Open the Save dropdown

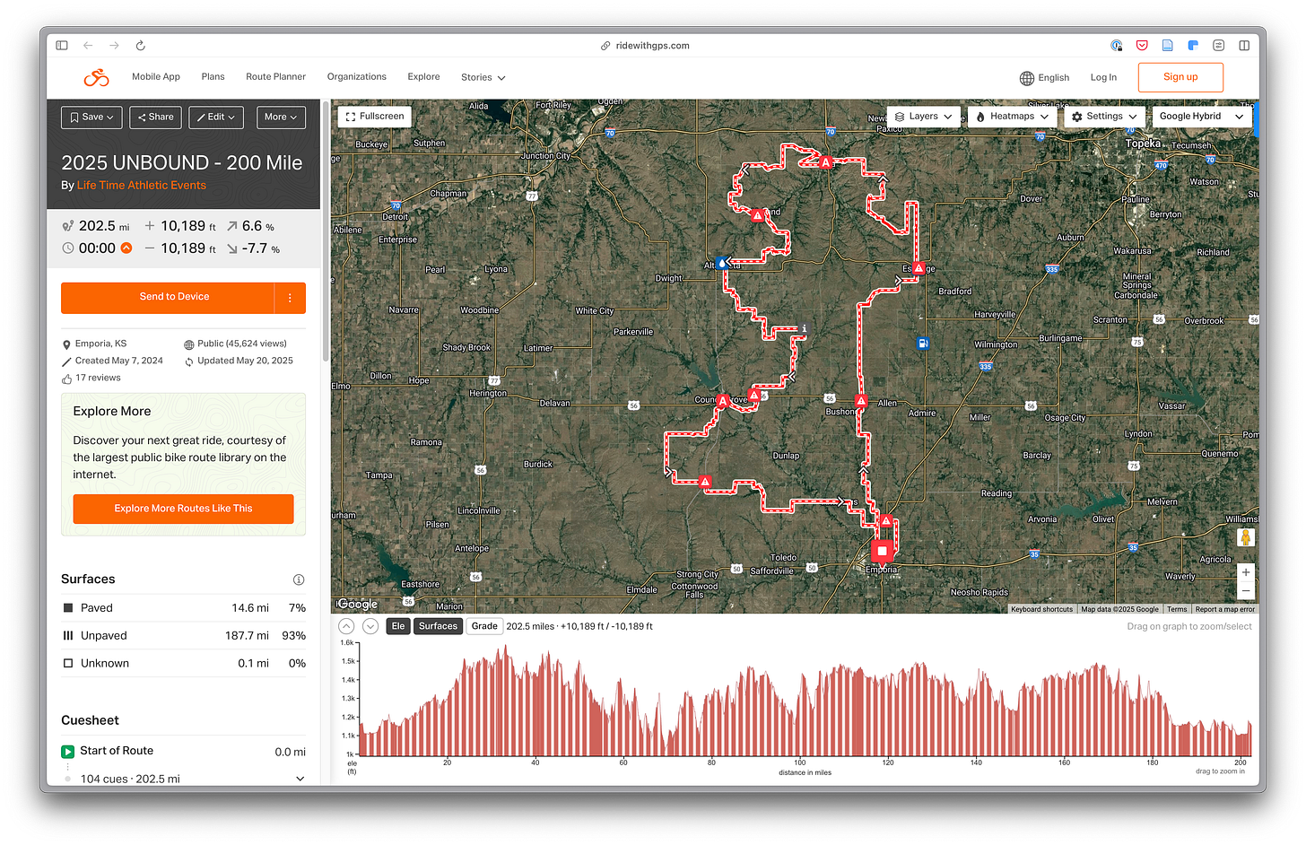click(x=92, y=118)
